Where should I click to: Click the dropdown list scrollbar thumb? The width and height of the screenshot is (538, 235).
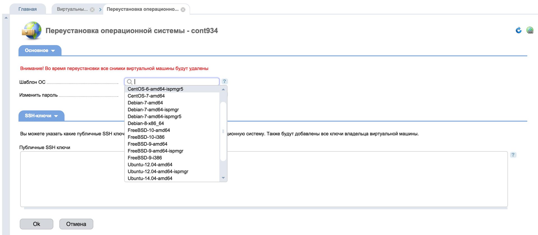point(223,131)
